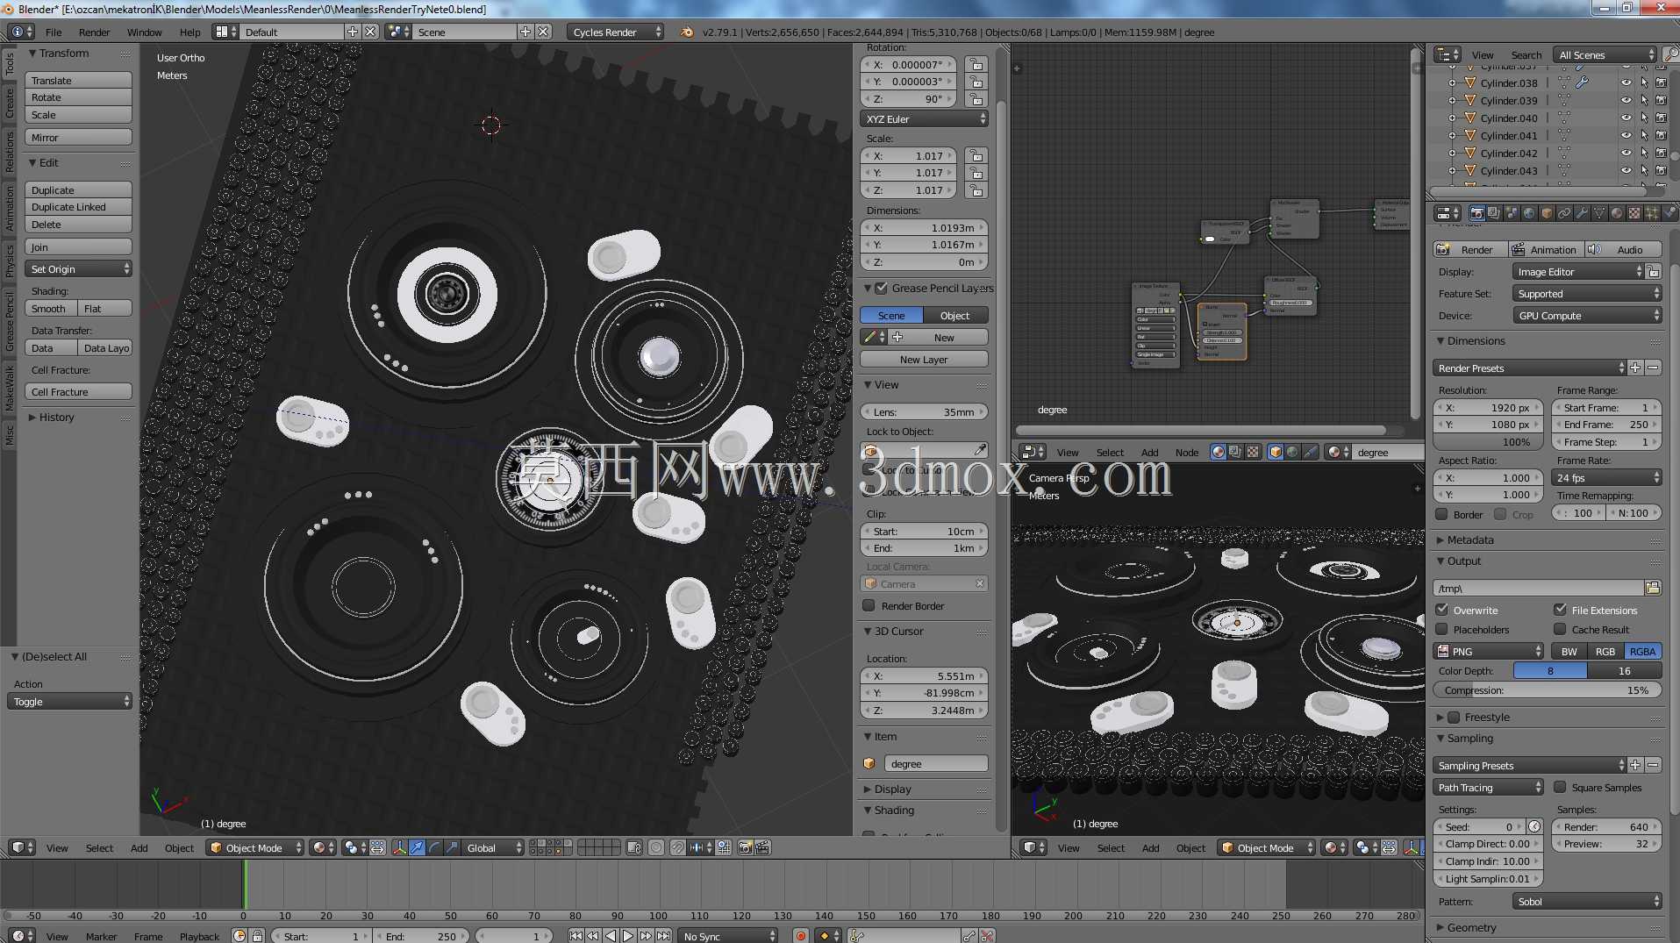Click the Duplicate Linked button
This screenshot has width=1680, height=943.
[79, 207]
